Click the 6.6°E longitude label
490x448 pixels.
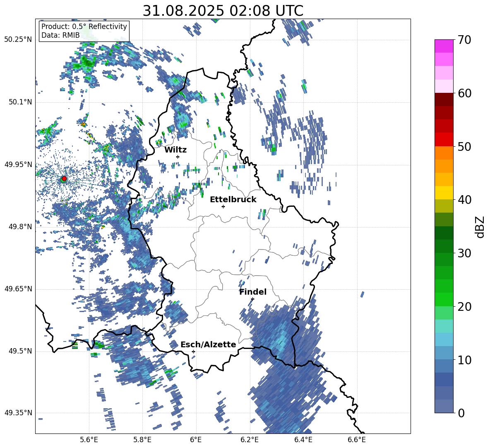click(x=357, y=440)
